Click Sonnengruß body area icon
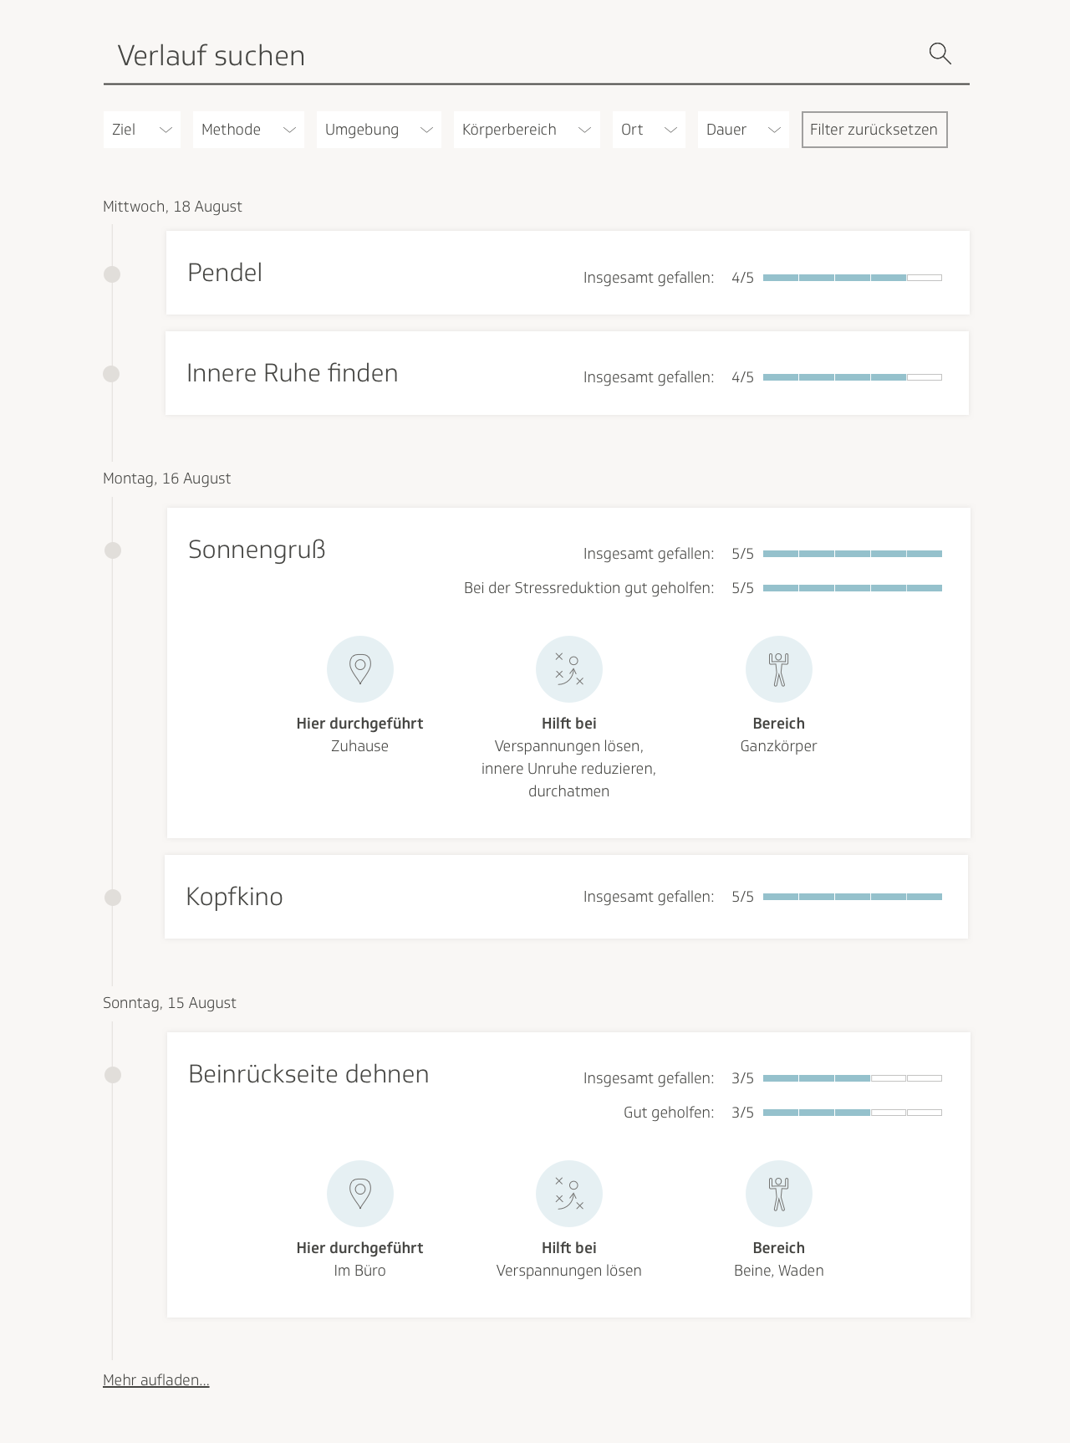 (779, 669)
